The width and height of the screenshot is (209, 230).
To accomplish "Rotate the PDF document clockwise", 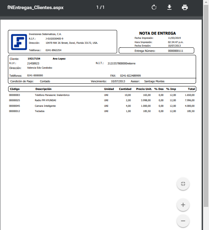I will (154, 7).
